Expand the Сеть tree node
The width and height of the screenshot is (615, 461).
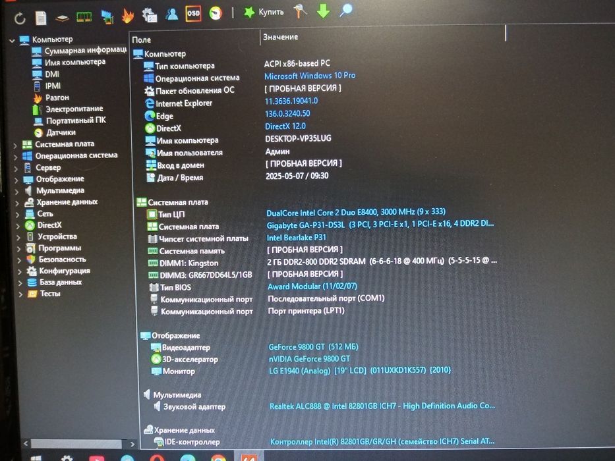point(18,215)
